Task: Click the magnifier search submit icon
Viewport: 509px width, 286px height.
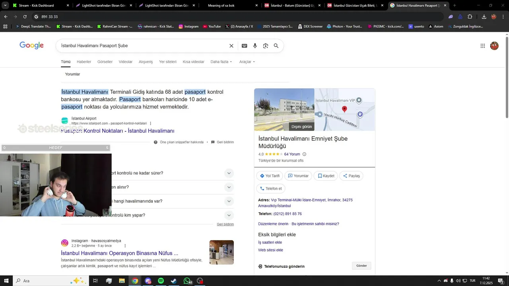Action: click(276, 46)
